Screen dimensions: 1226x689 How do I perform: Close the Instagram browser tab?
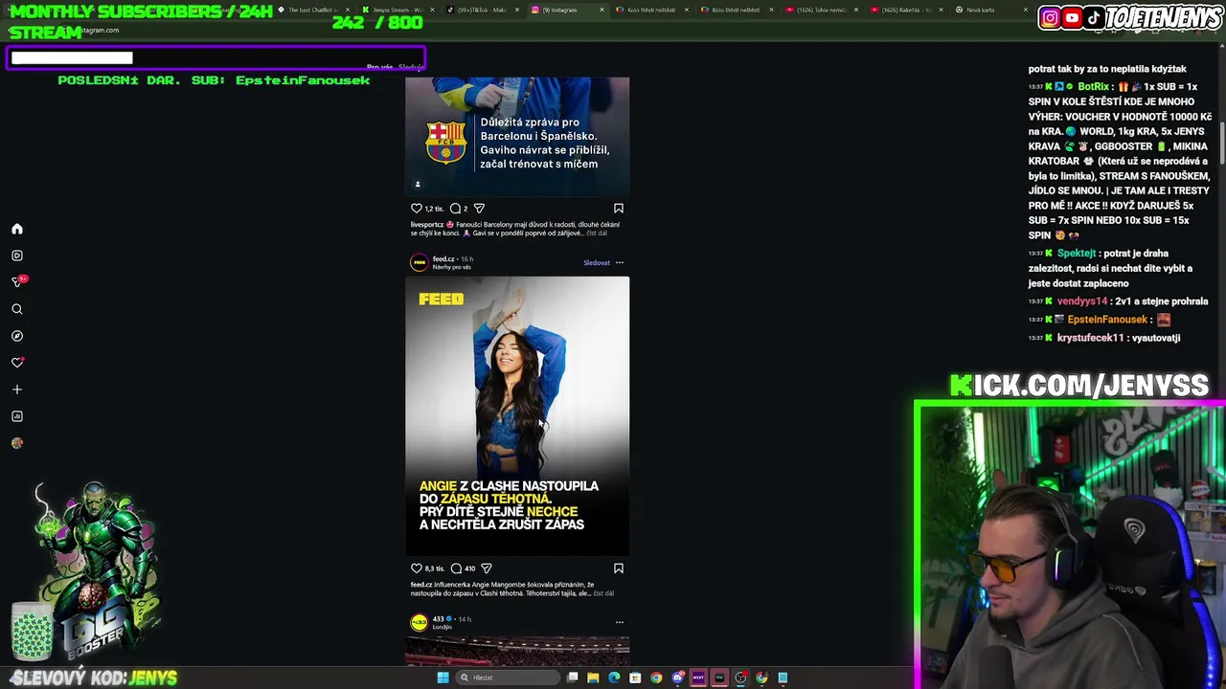click(x=602, y=10)
